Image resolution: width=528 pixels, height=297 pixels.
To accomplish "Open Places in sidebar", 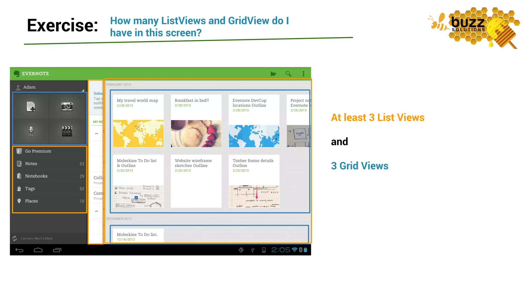I will pos(49,201).
